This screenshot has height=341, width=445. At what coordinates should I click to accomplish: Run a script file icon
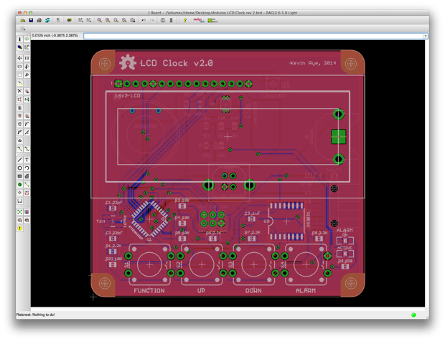80,20
